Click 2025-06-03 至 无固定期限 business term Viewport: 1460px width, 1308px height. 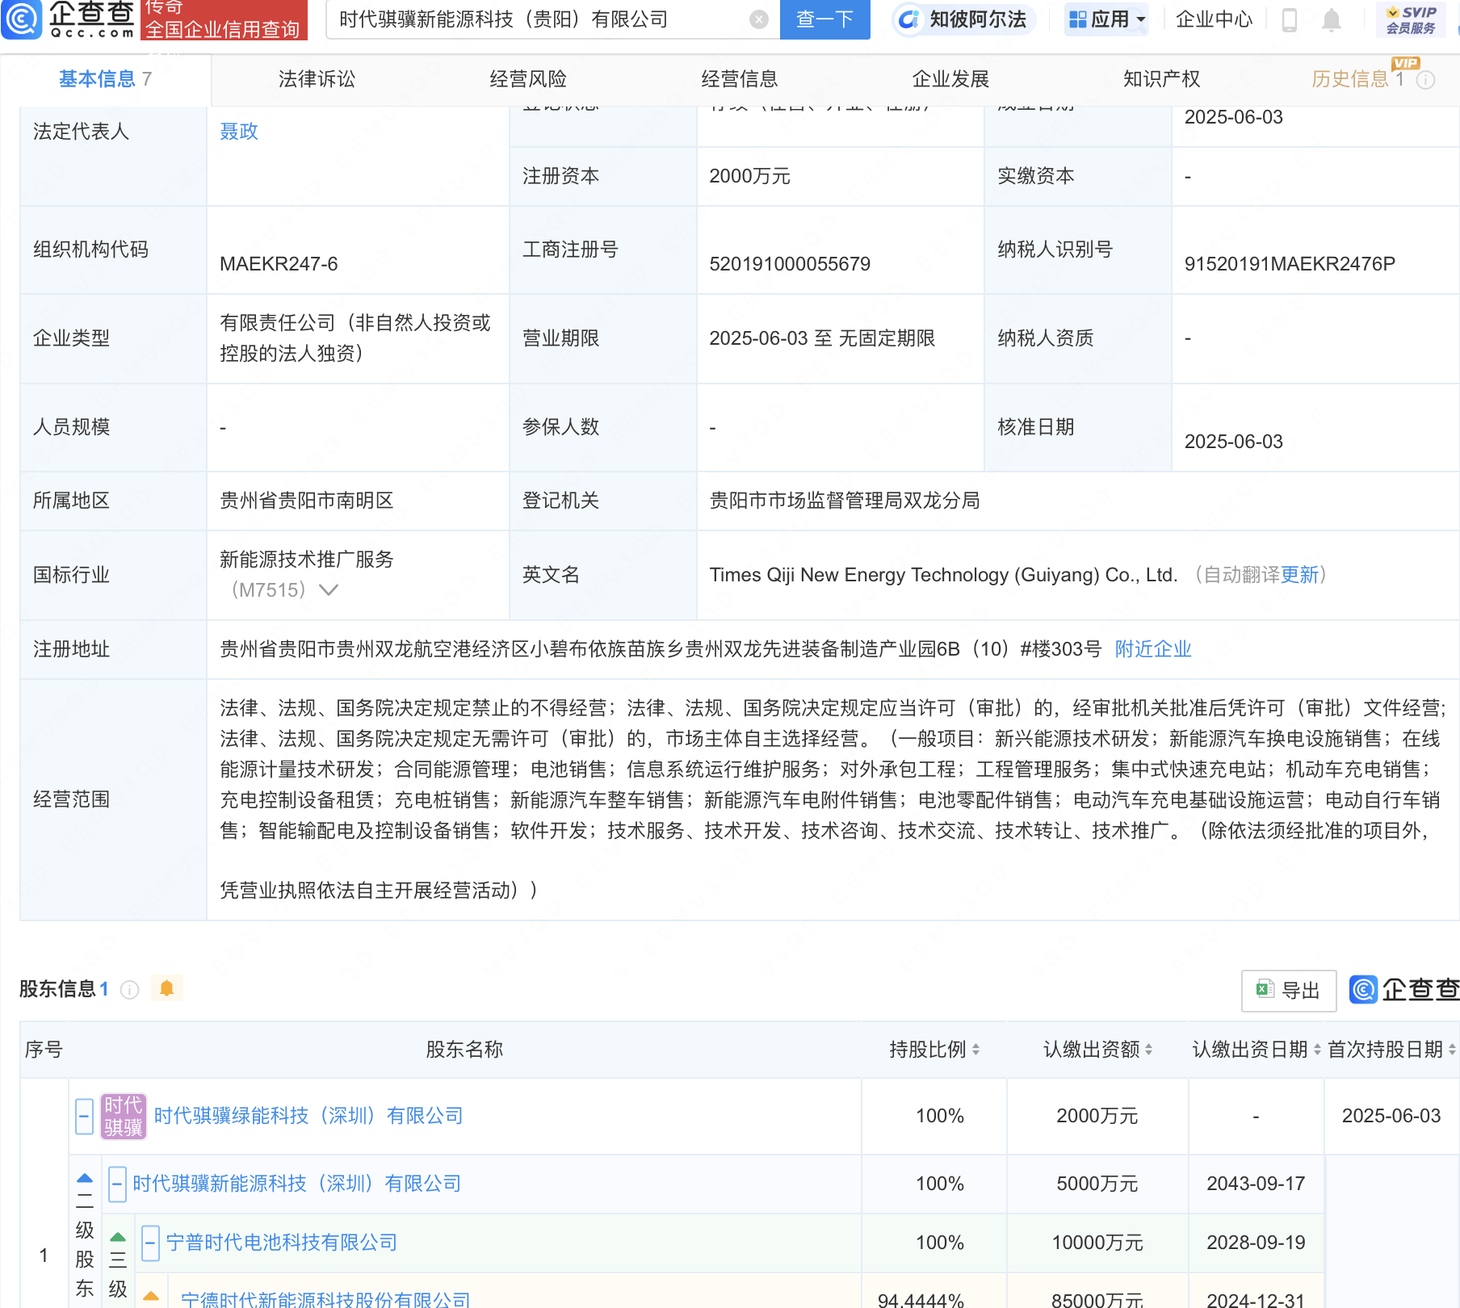[x=822, y=338]
